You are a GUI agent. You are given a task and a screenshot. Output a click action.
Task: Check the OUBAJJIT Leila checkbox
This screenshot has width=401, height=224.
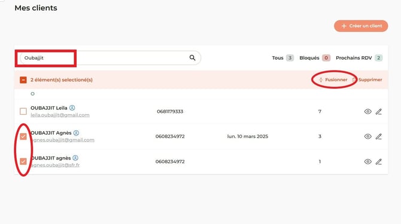(23, 111)
